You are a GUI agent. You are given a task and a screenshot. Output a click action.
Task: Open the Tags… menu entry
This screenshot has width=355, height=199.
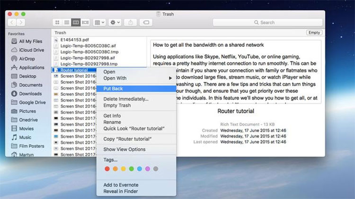pyautogui.click(x=136, y=160)
